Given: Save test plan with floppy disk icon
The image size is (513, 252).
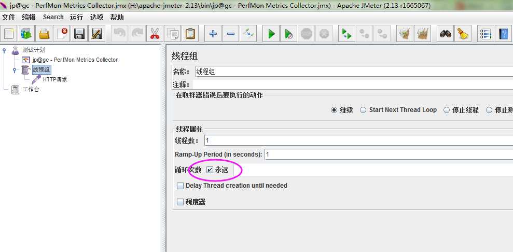Looking at the screenshot, I should pos(79,34).
